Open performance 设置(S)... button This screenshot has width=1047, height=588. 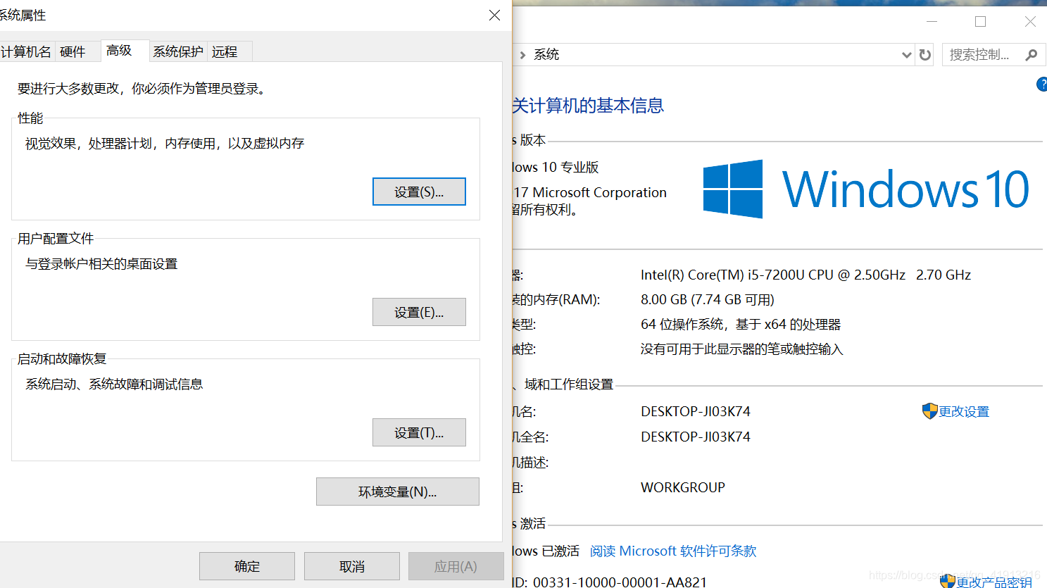419,192
